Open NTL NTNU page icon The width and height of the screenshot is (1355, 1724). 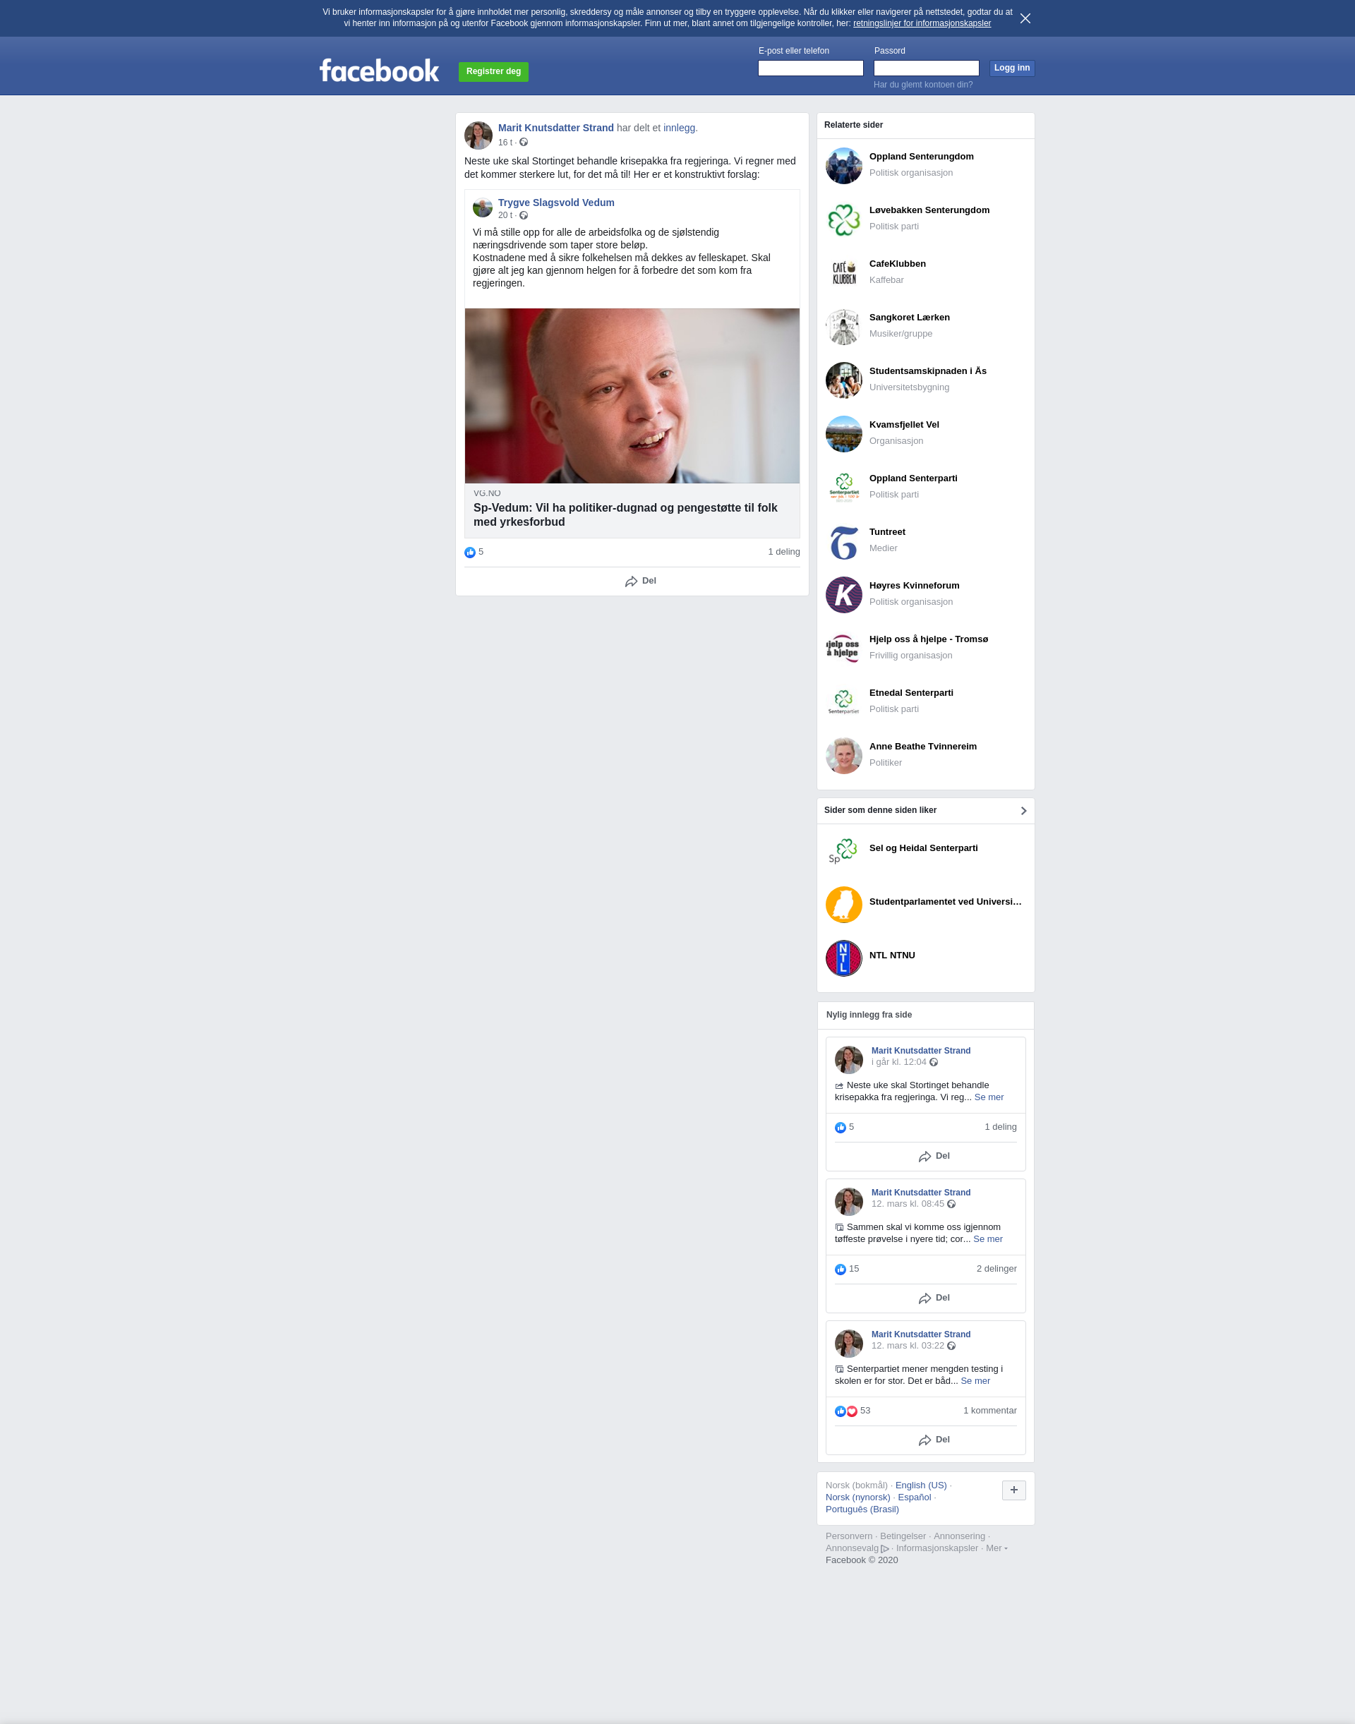pyautogui.click(x=843, y=958)
